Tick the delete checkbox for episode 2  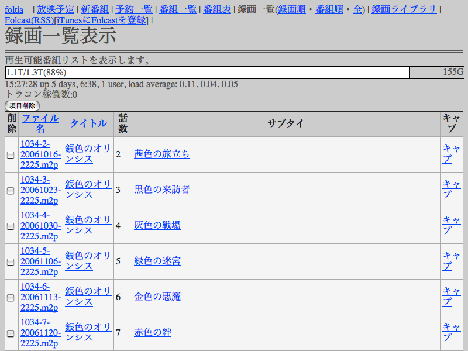(x=11, y=155)
